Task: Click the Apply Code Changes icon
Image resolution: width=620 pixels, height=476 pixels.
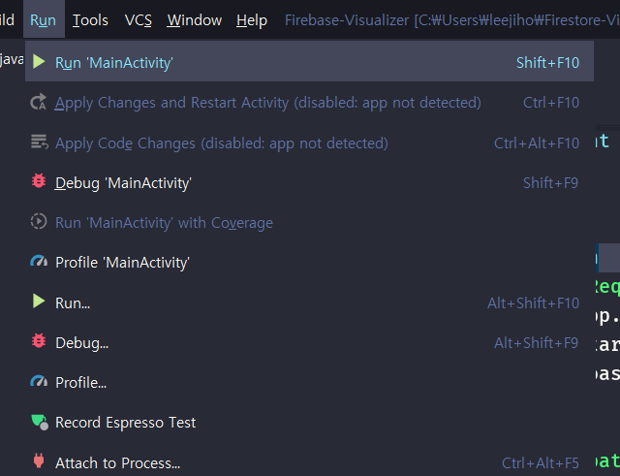Action: [x=39, y=143]
